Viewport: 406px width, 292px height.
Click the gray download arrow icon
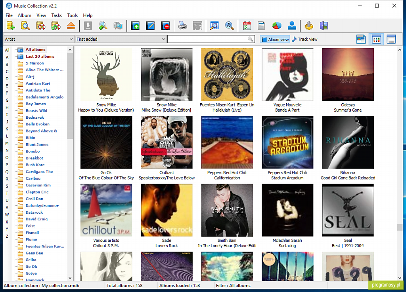click(x=88, y=26)
